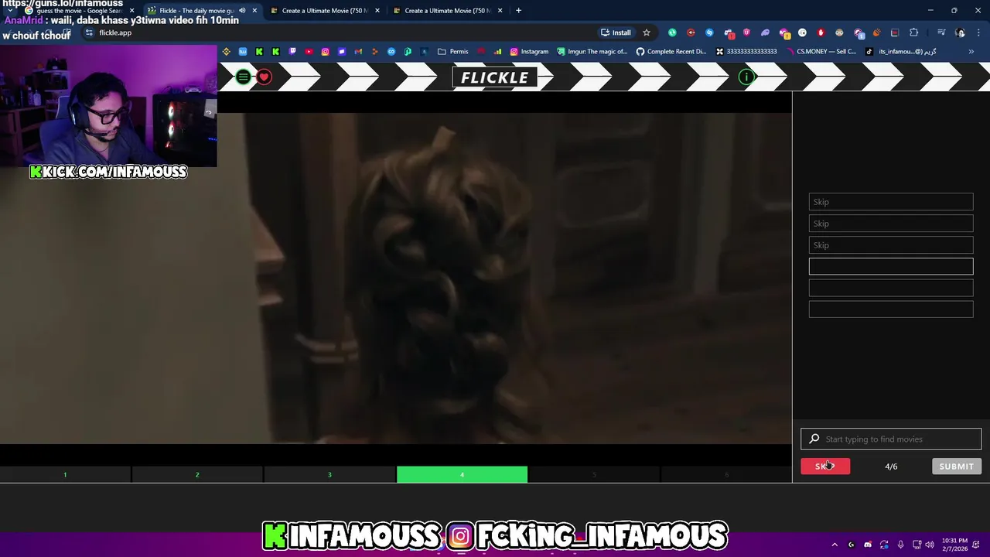Open Discord in the system tray

click(x=868, y=545)
